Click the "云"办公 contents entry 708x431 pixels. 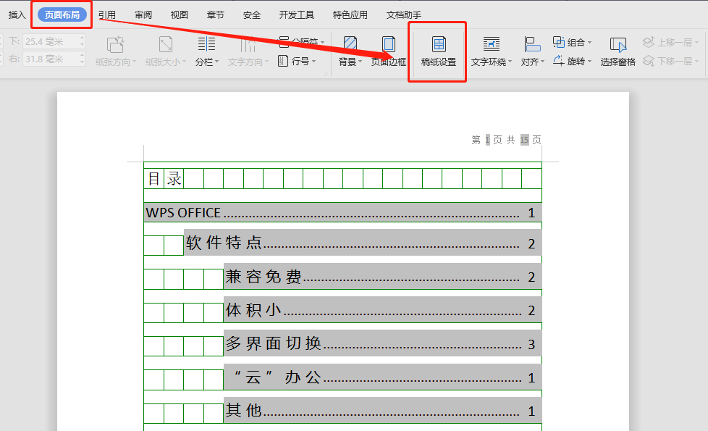(x=382, y=377)
